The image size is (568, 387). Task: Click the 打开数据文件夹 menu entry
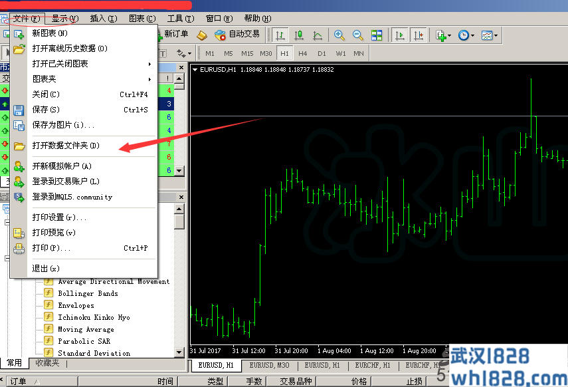click(x=66, y=146)
